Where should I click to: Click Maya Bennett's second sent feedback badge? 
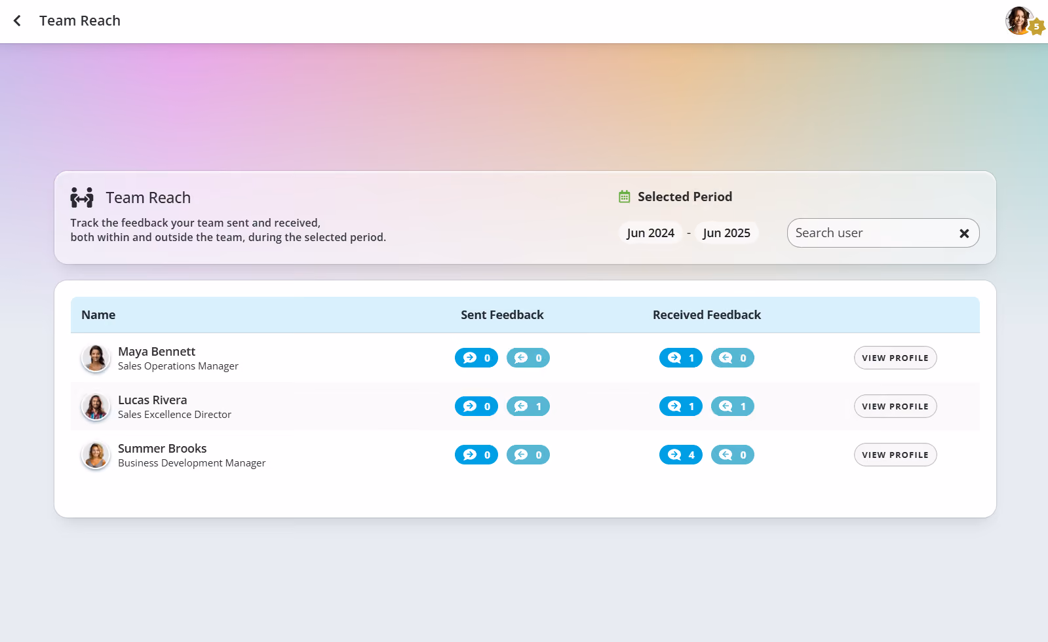(x=528, y=358)
